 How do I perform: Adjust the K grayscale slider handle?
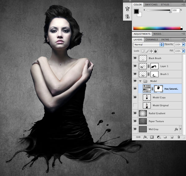coord(170,12)
